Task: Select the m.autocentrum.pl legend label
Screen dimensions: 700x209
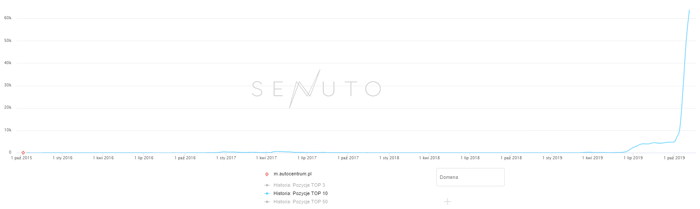Action: [x=293, y=174]
